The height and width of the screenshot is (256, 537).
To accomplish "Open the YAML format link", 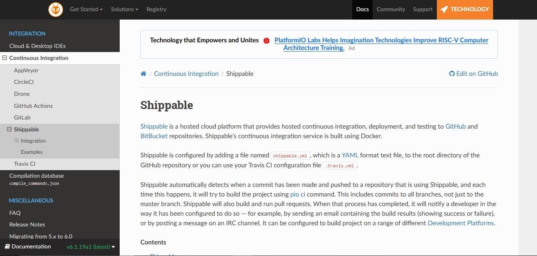I will (x=350, y=155).
